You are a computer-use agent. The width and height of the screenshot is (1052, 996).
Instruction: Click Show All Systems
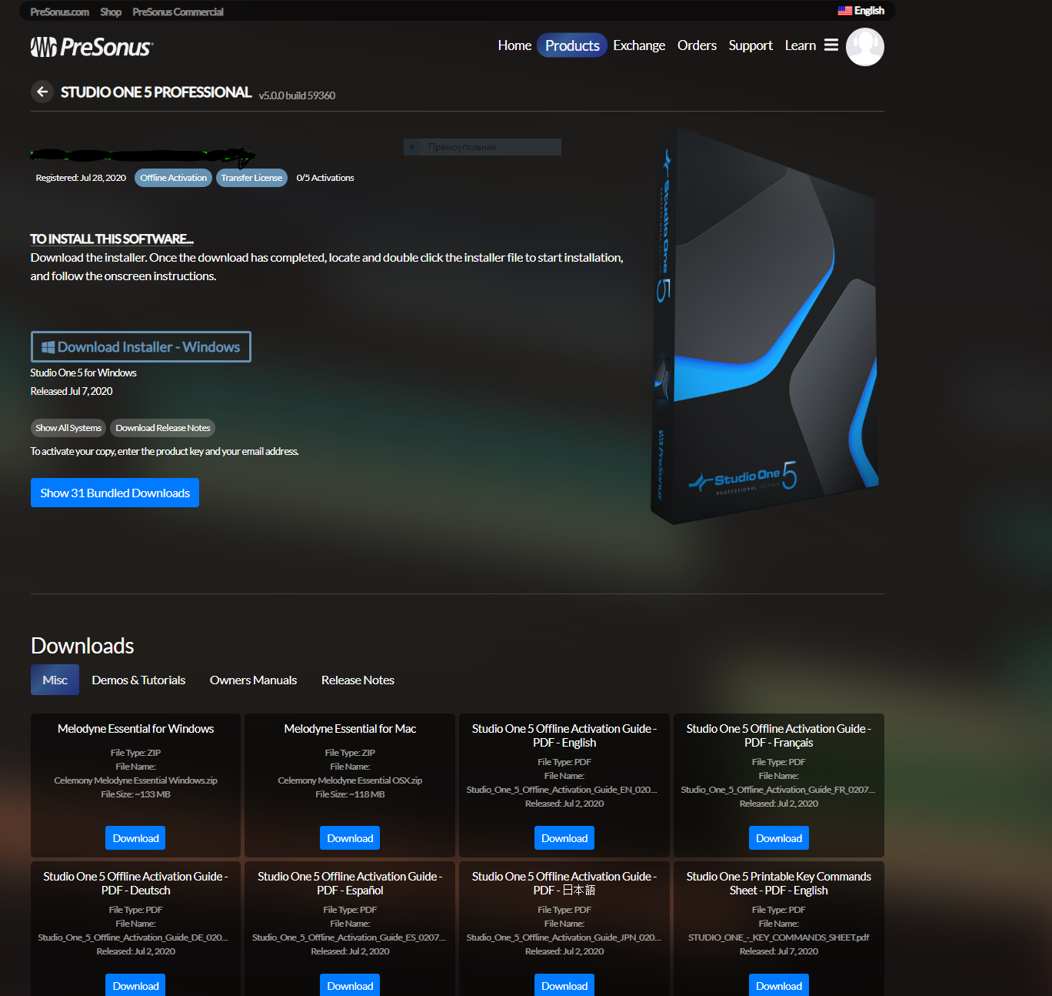pyautogui.click(x=68, y=428)
